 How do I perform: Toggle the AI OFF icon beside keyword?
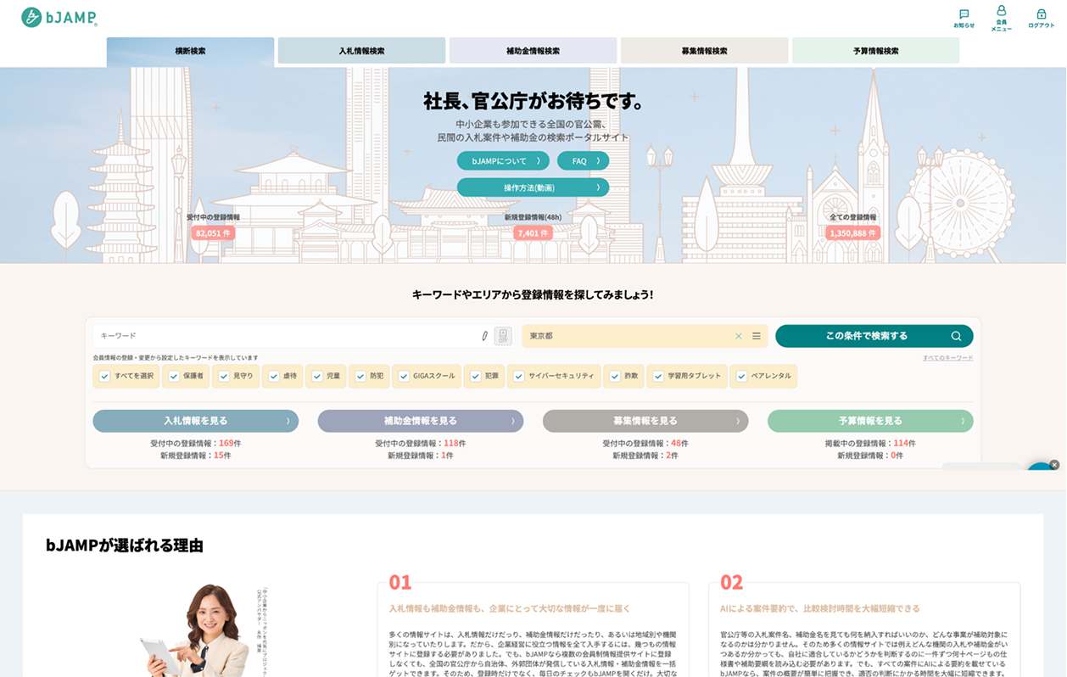[503, 336]
